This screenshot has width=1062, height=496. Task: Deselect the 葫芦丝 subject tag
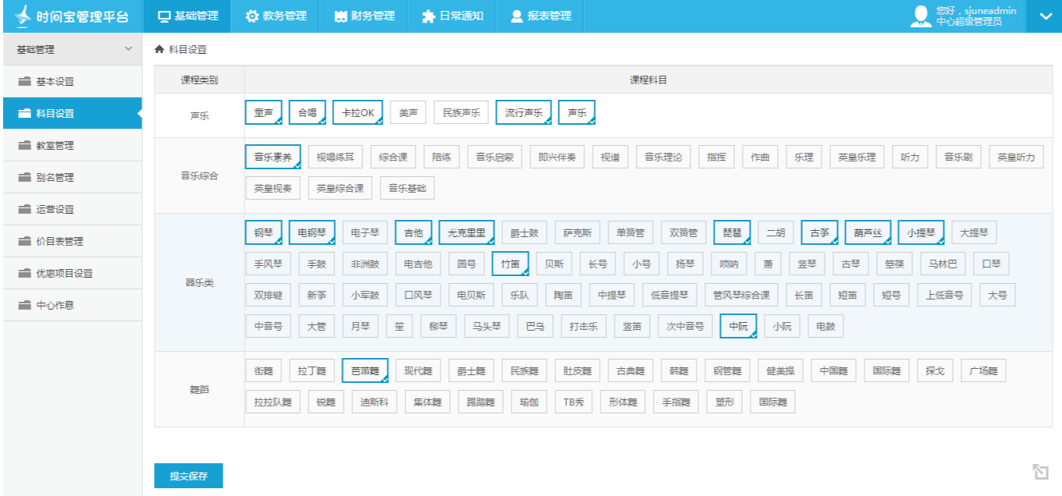pyautogui.click(x=868, y=232)
